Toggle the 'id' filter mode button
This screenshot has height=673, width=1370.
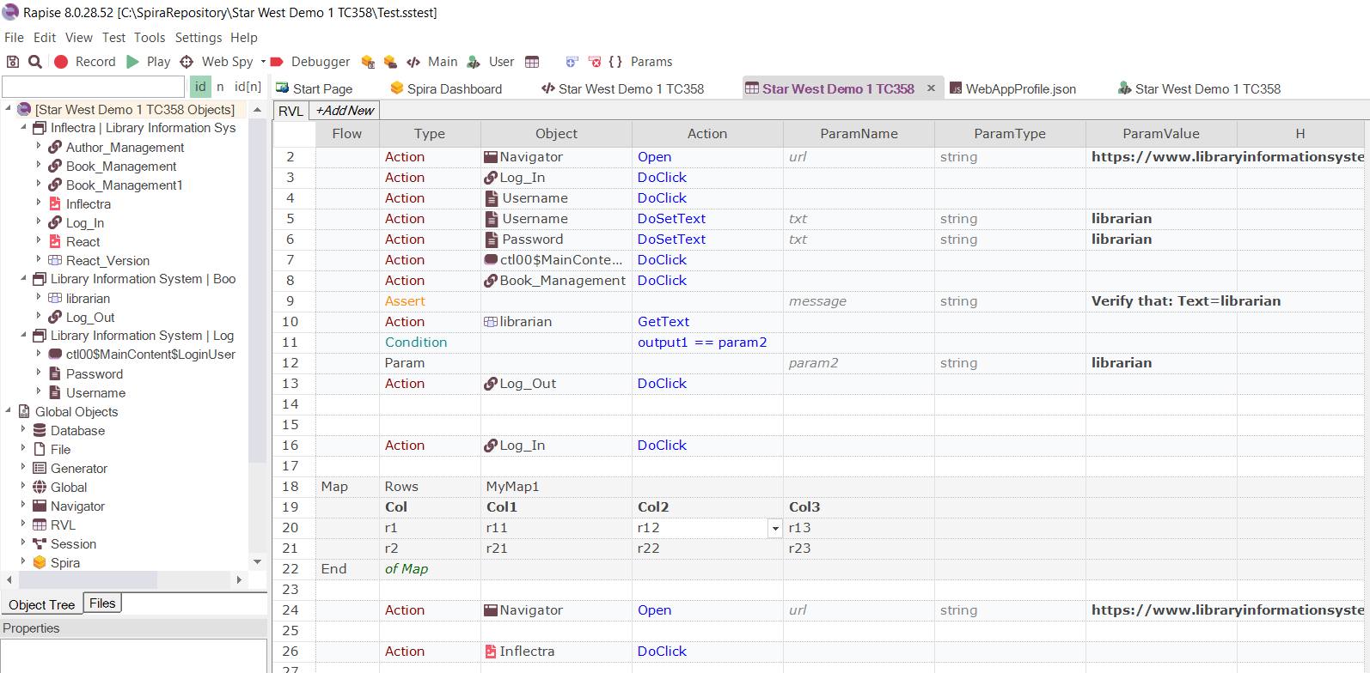[x=200, y=87]
